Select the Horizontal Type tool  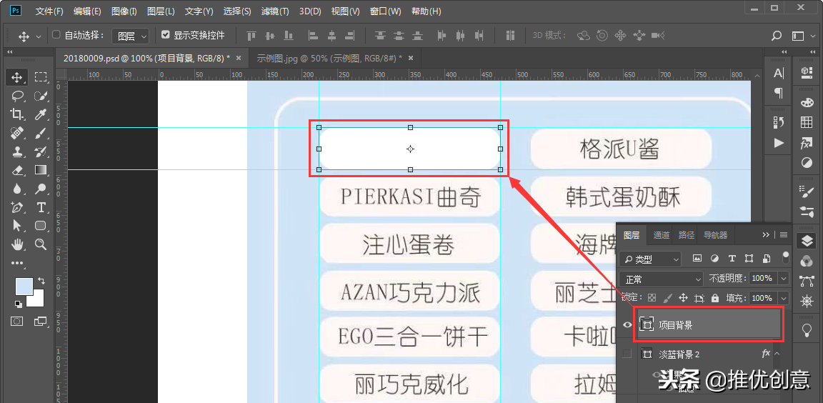41,207
